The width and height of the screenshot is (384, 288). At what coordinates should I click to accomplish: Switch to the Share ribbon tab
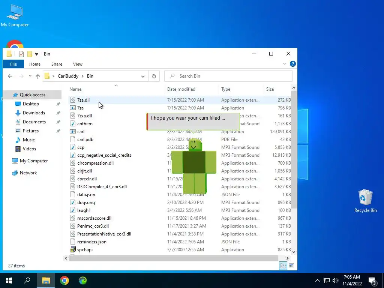[57, 64]
